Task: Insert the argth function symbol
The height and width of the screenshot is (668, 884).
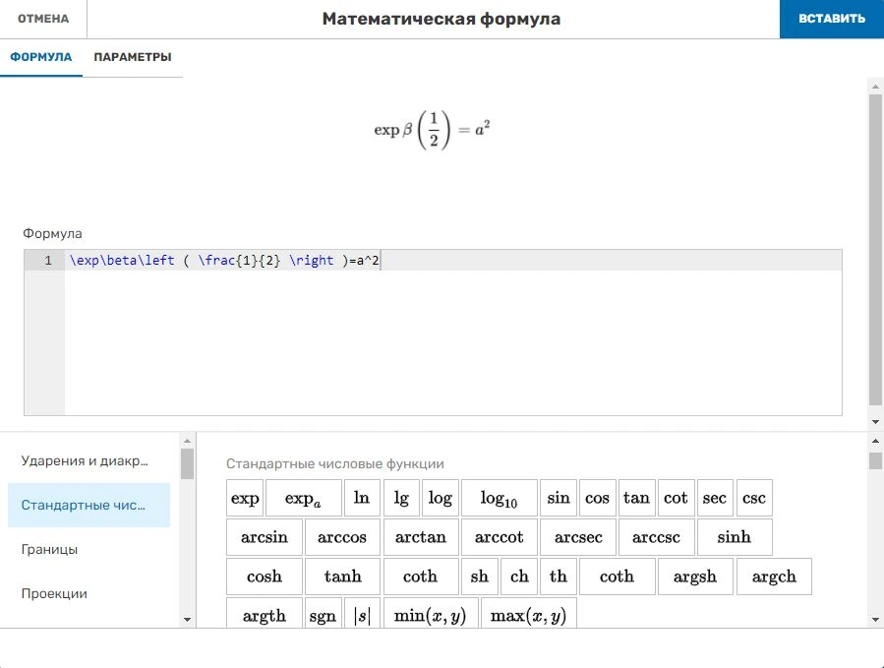Action: (265, 613)
